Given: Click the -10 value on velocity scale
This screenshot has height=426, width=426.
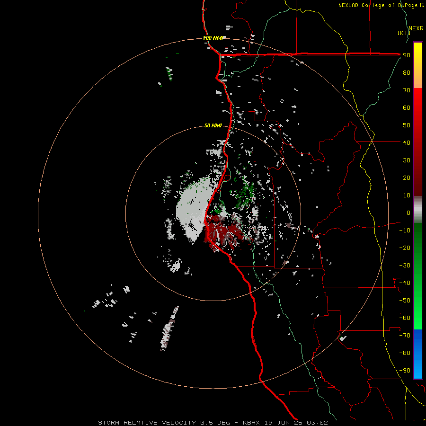Looking at the screenshot, I should pos(405,231).
